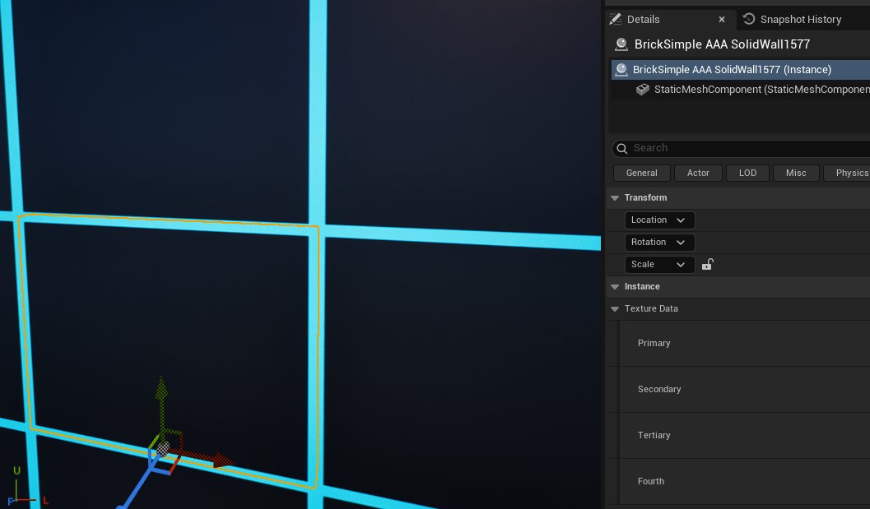Filter by the Physics category
The width and height of the screenshot is (870, 509).
(849, 173)
